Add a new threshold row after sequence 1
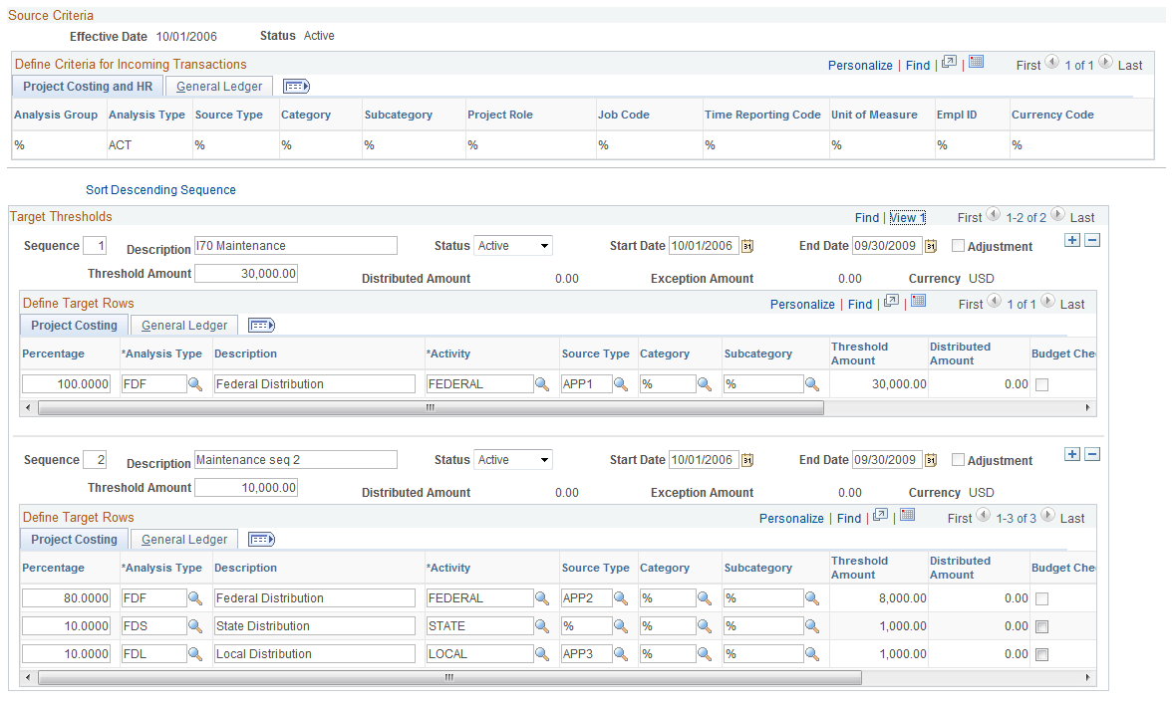This screenshot has height=704, width=1172. point(1072,240)
